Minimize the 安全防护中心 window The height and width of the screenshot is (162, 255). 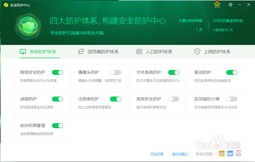coord(240,5)
